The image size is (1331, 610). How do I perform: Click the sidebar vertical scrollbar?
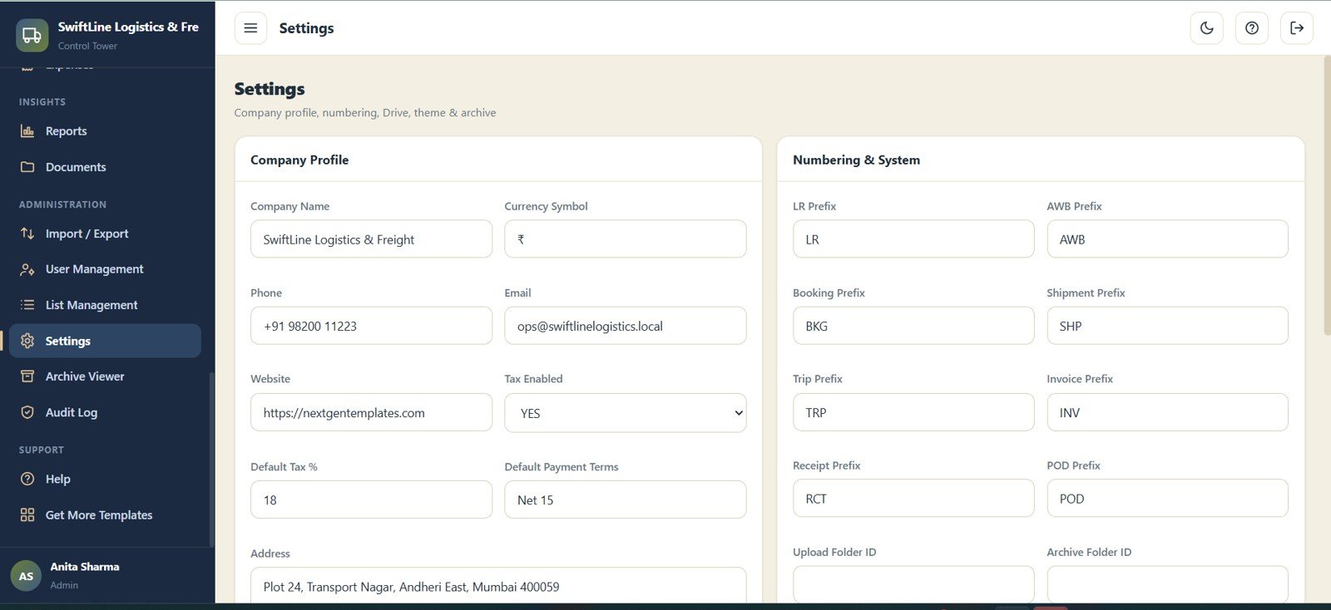coord(212,459)
